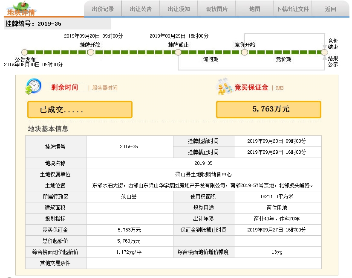This screenshot has height=278, width=352.
Task: Click the 梁山县 district value cell
Action: tap(129, 196)
